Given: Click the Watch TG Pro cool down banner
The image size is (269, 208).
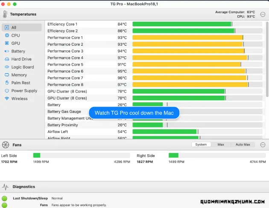Looking at the screenshot, I should [x=134, y=113].
